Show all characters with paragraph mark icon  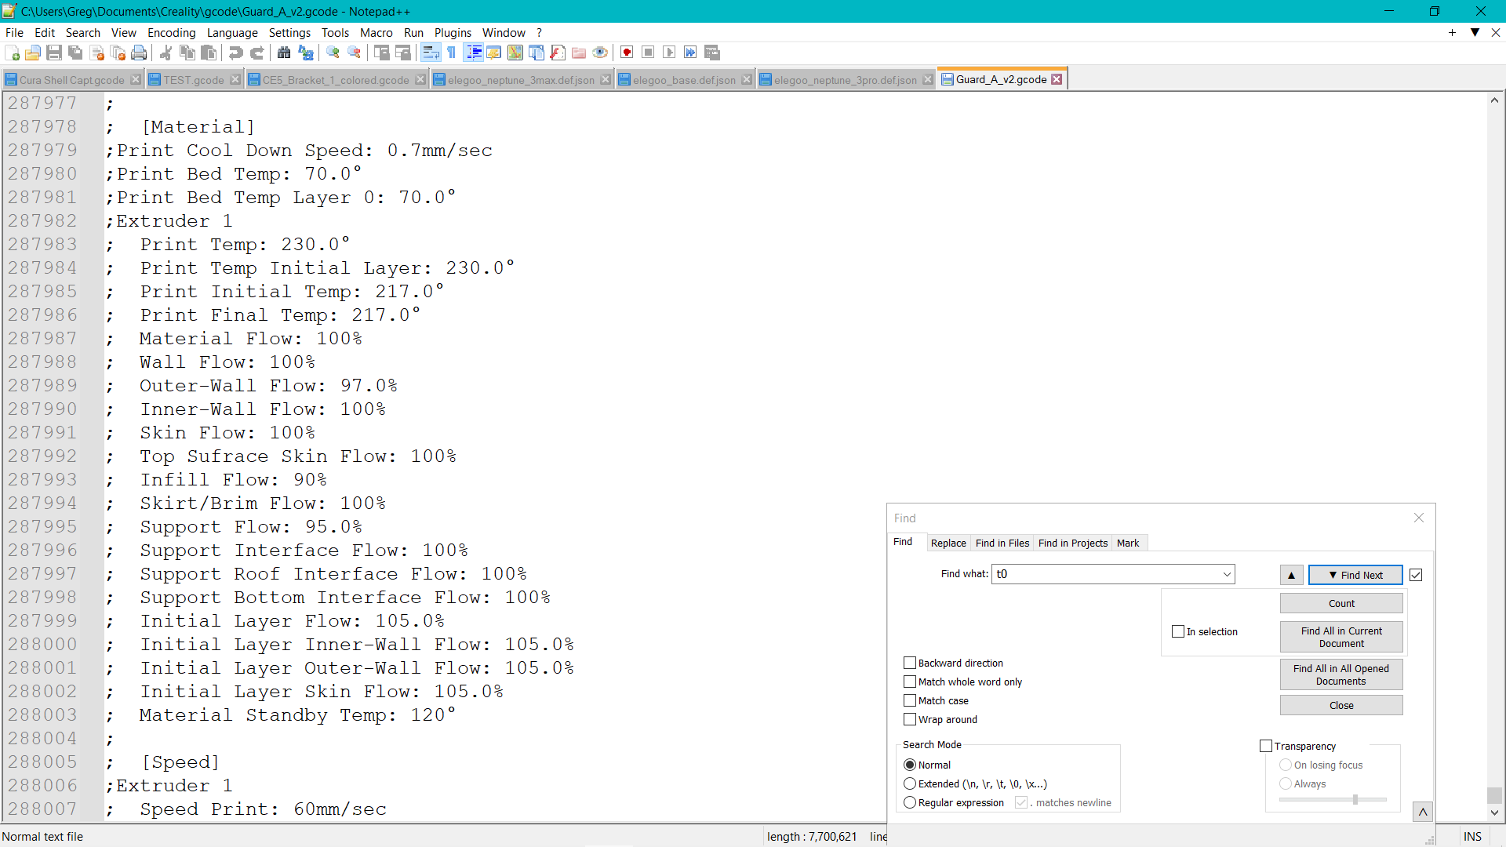(x=452, y=53)
